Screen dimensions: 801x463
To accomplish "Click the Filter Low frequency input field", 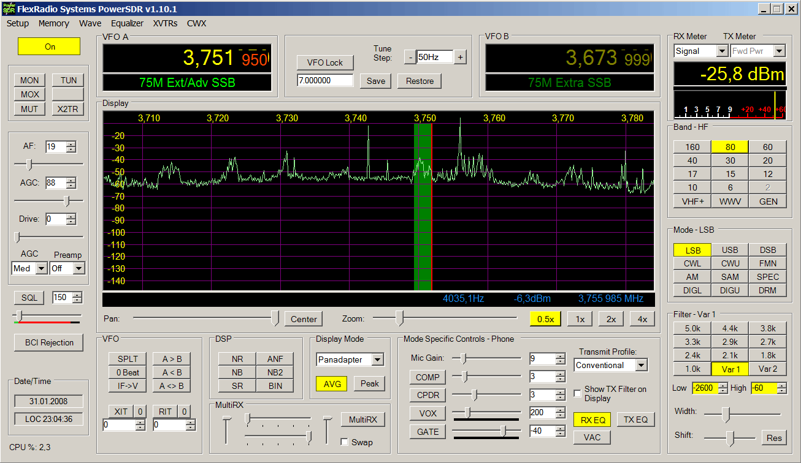I will pos(704,388).
